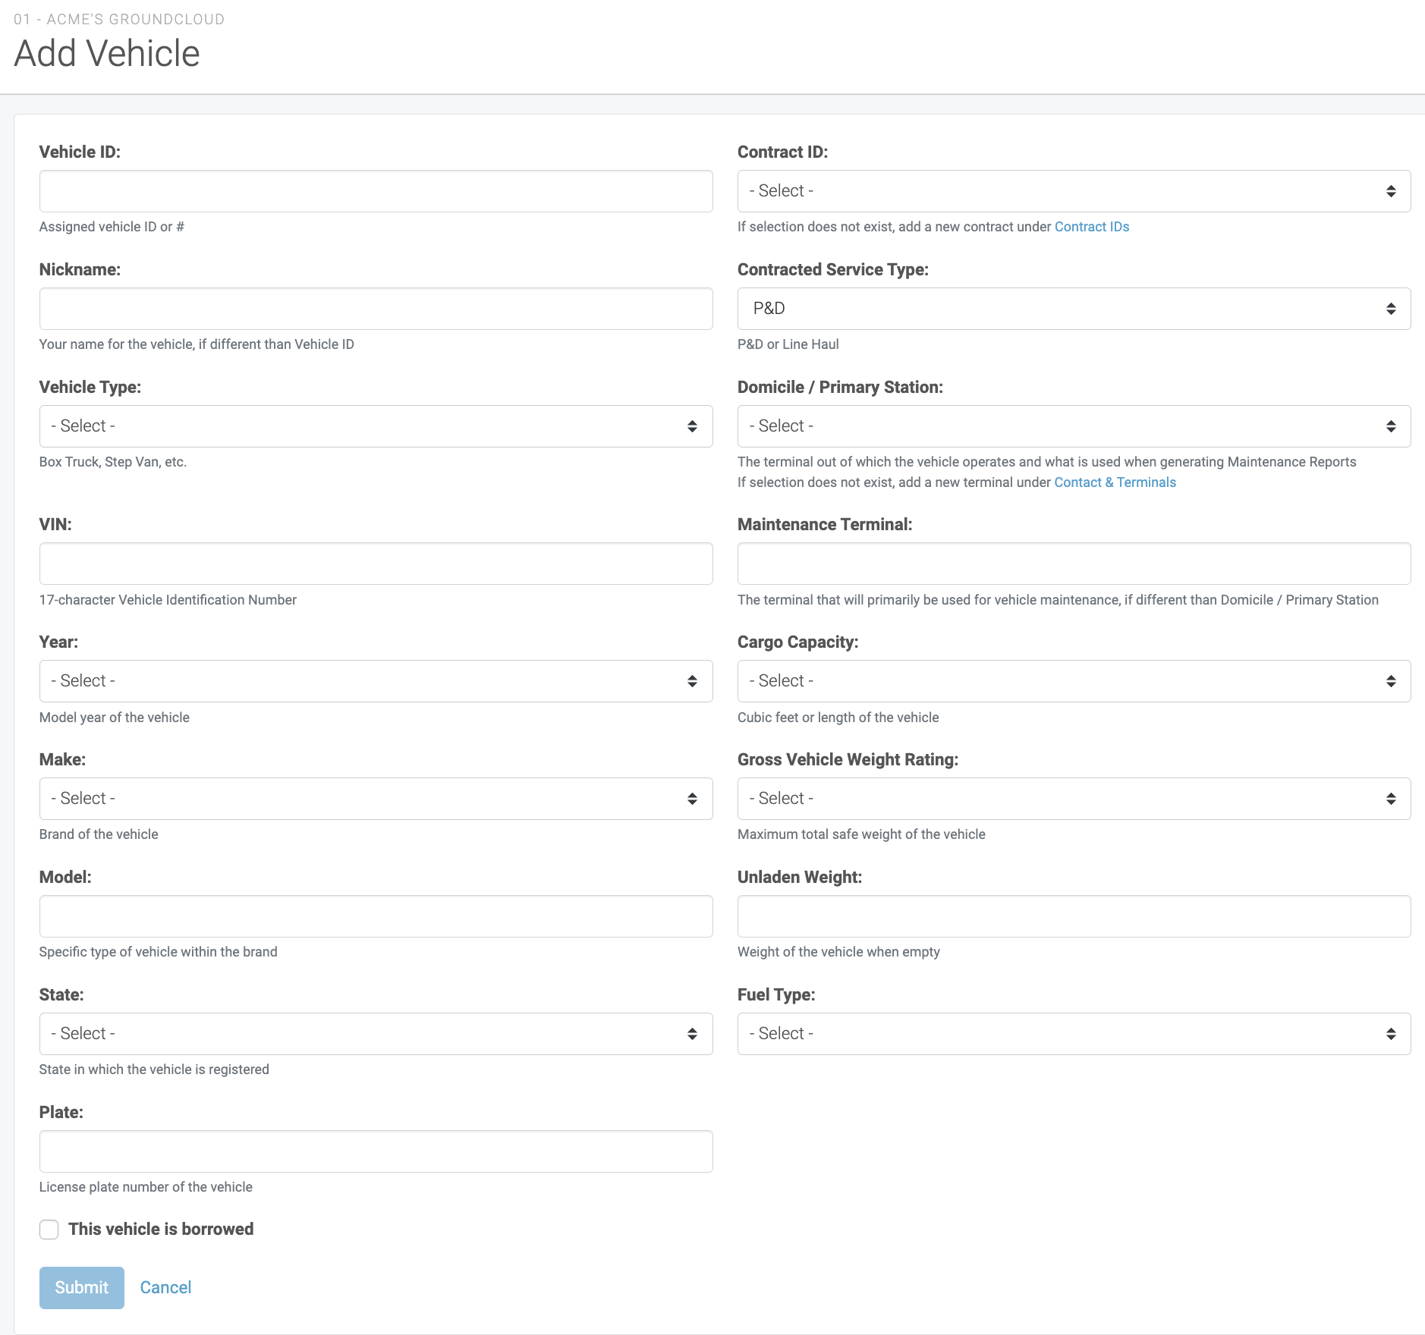Image resolution: width=1425 pixels, height=1335 pixels.
Task: Focus the VIN input box
Action: [x=376, y=564]
